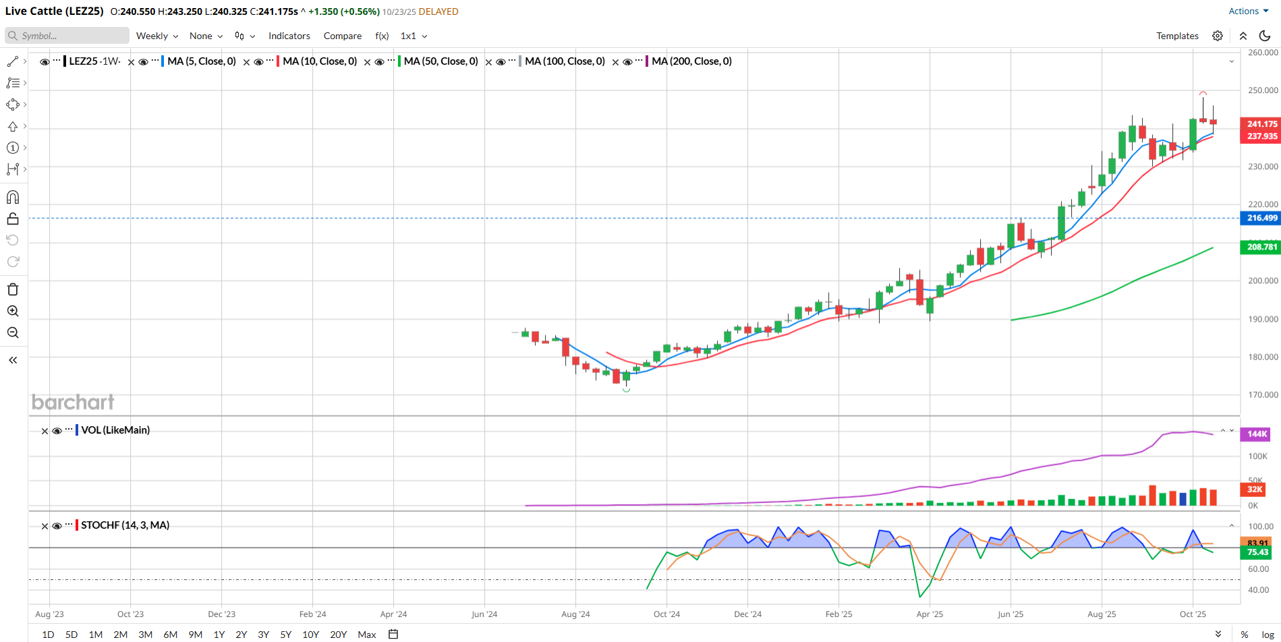Toggle visibility of STOCHF (14, 3, MA)
The height and width of the screenshot is (642, 1281).
point(57,526)
